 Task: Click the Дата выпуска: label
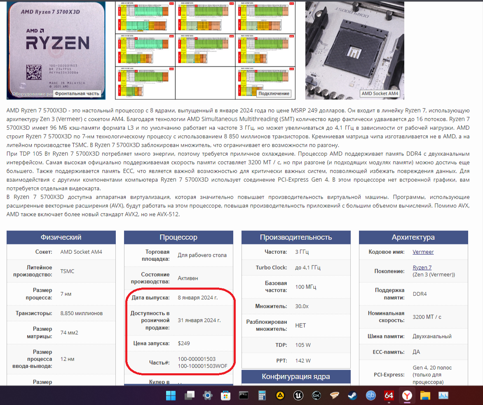[151, 297]
